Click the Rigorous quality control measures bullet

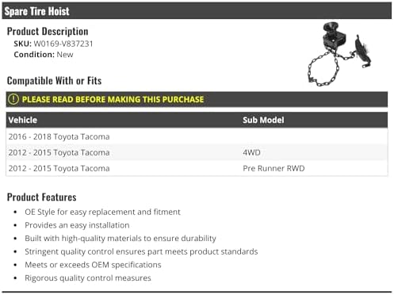[x=88, y=278]
